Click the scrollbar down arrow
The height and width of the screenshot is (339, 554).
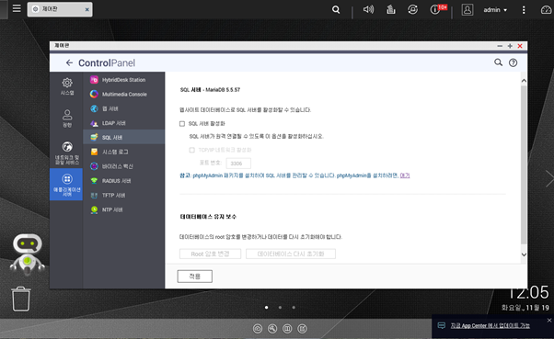pyautogui.click(x=524, y=254)
